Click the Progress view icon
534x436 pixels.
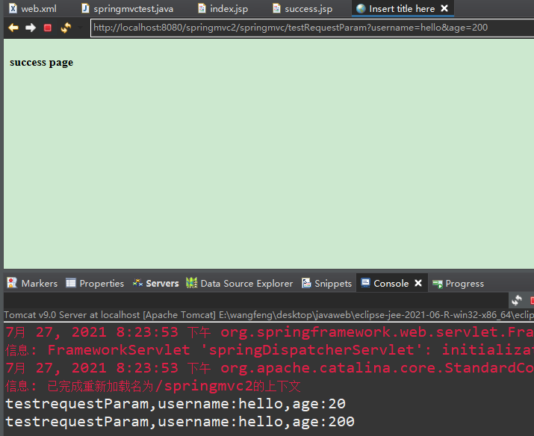coord(437,284)
